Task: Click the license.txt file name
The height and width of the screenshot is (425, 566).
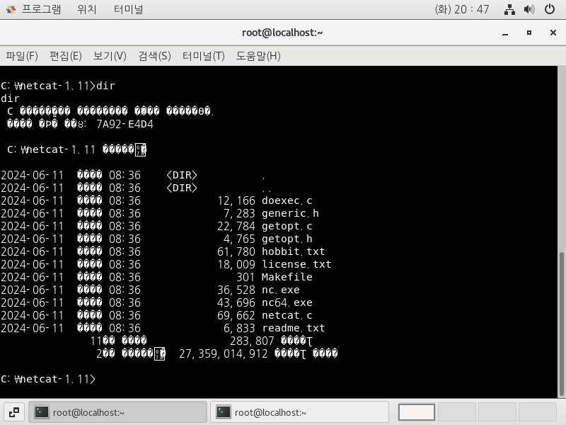Action: pos(296,264)
